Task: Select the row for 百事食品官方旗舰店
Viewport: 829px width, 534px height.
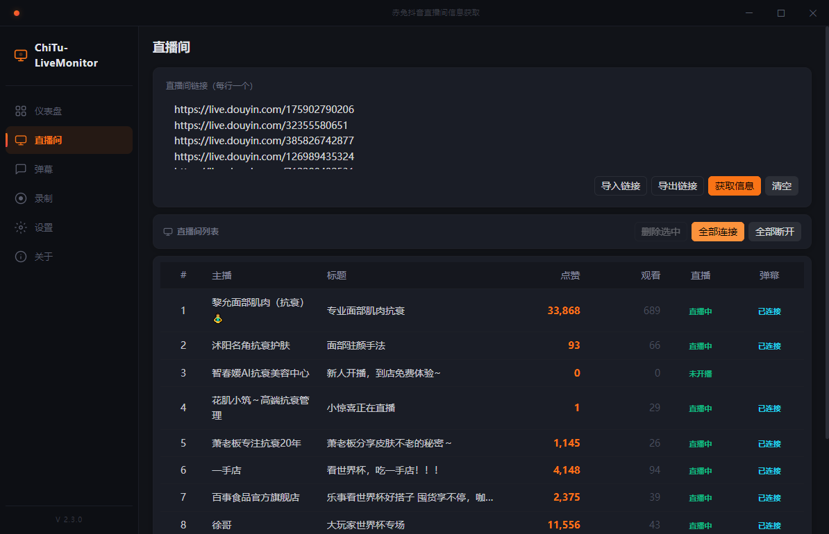Action: 482,497
